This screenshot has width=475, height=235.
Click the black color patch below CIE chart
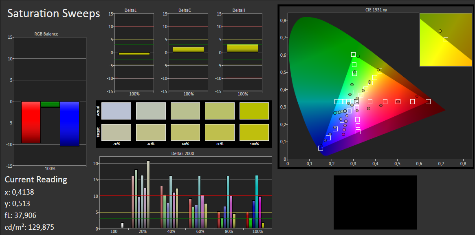tap(375, 202)
